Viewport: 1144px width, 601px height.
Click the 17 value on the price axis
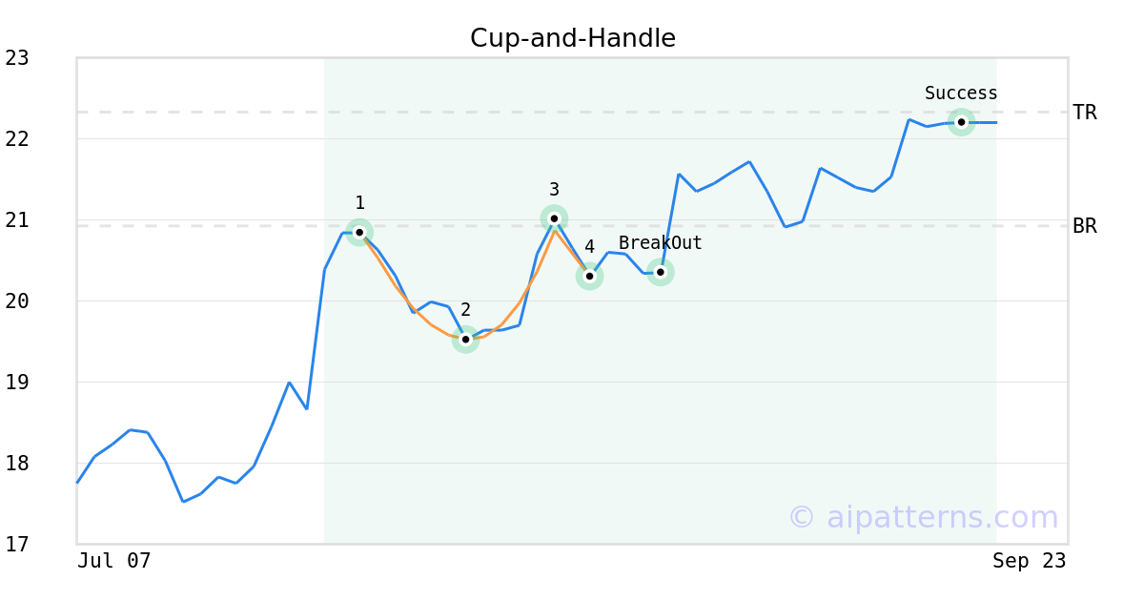17,545
